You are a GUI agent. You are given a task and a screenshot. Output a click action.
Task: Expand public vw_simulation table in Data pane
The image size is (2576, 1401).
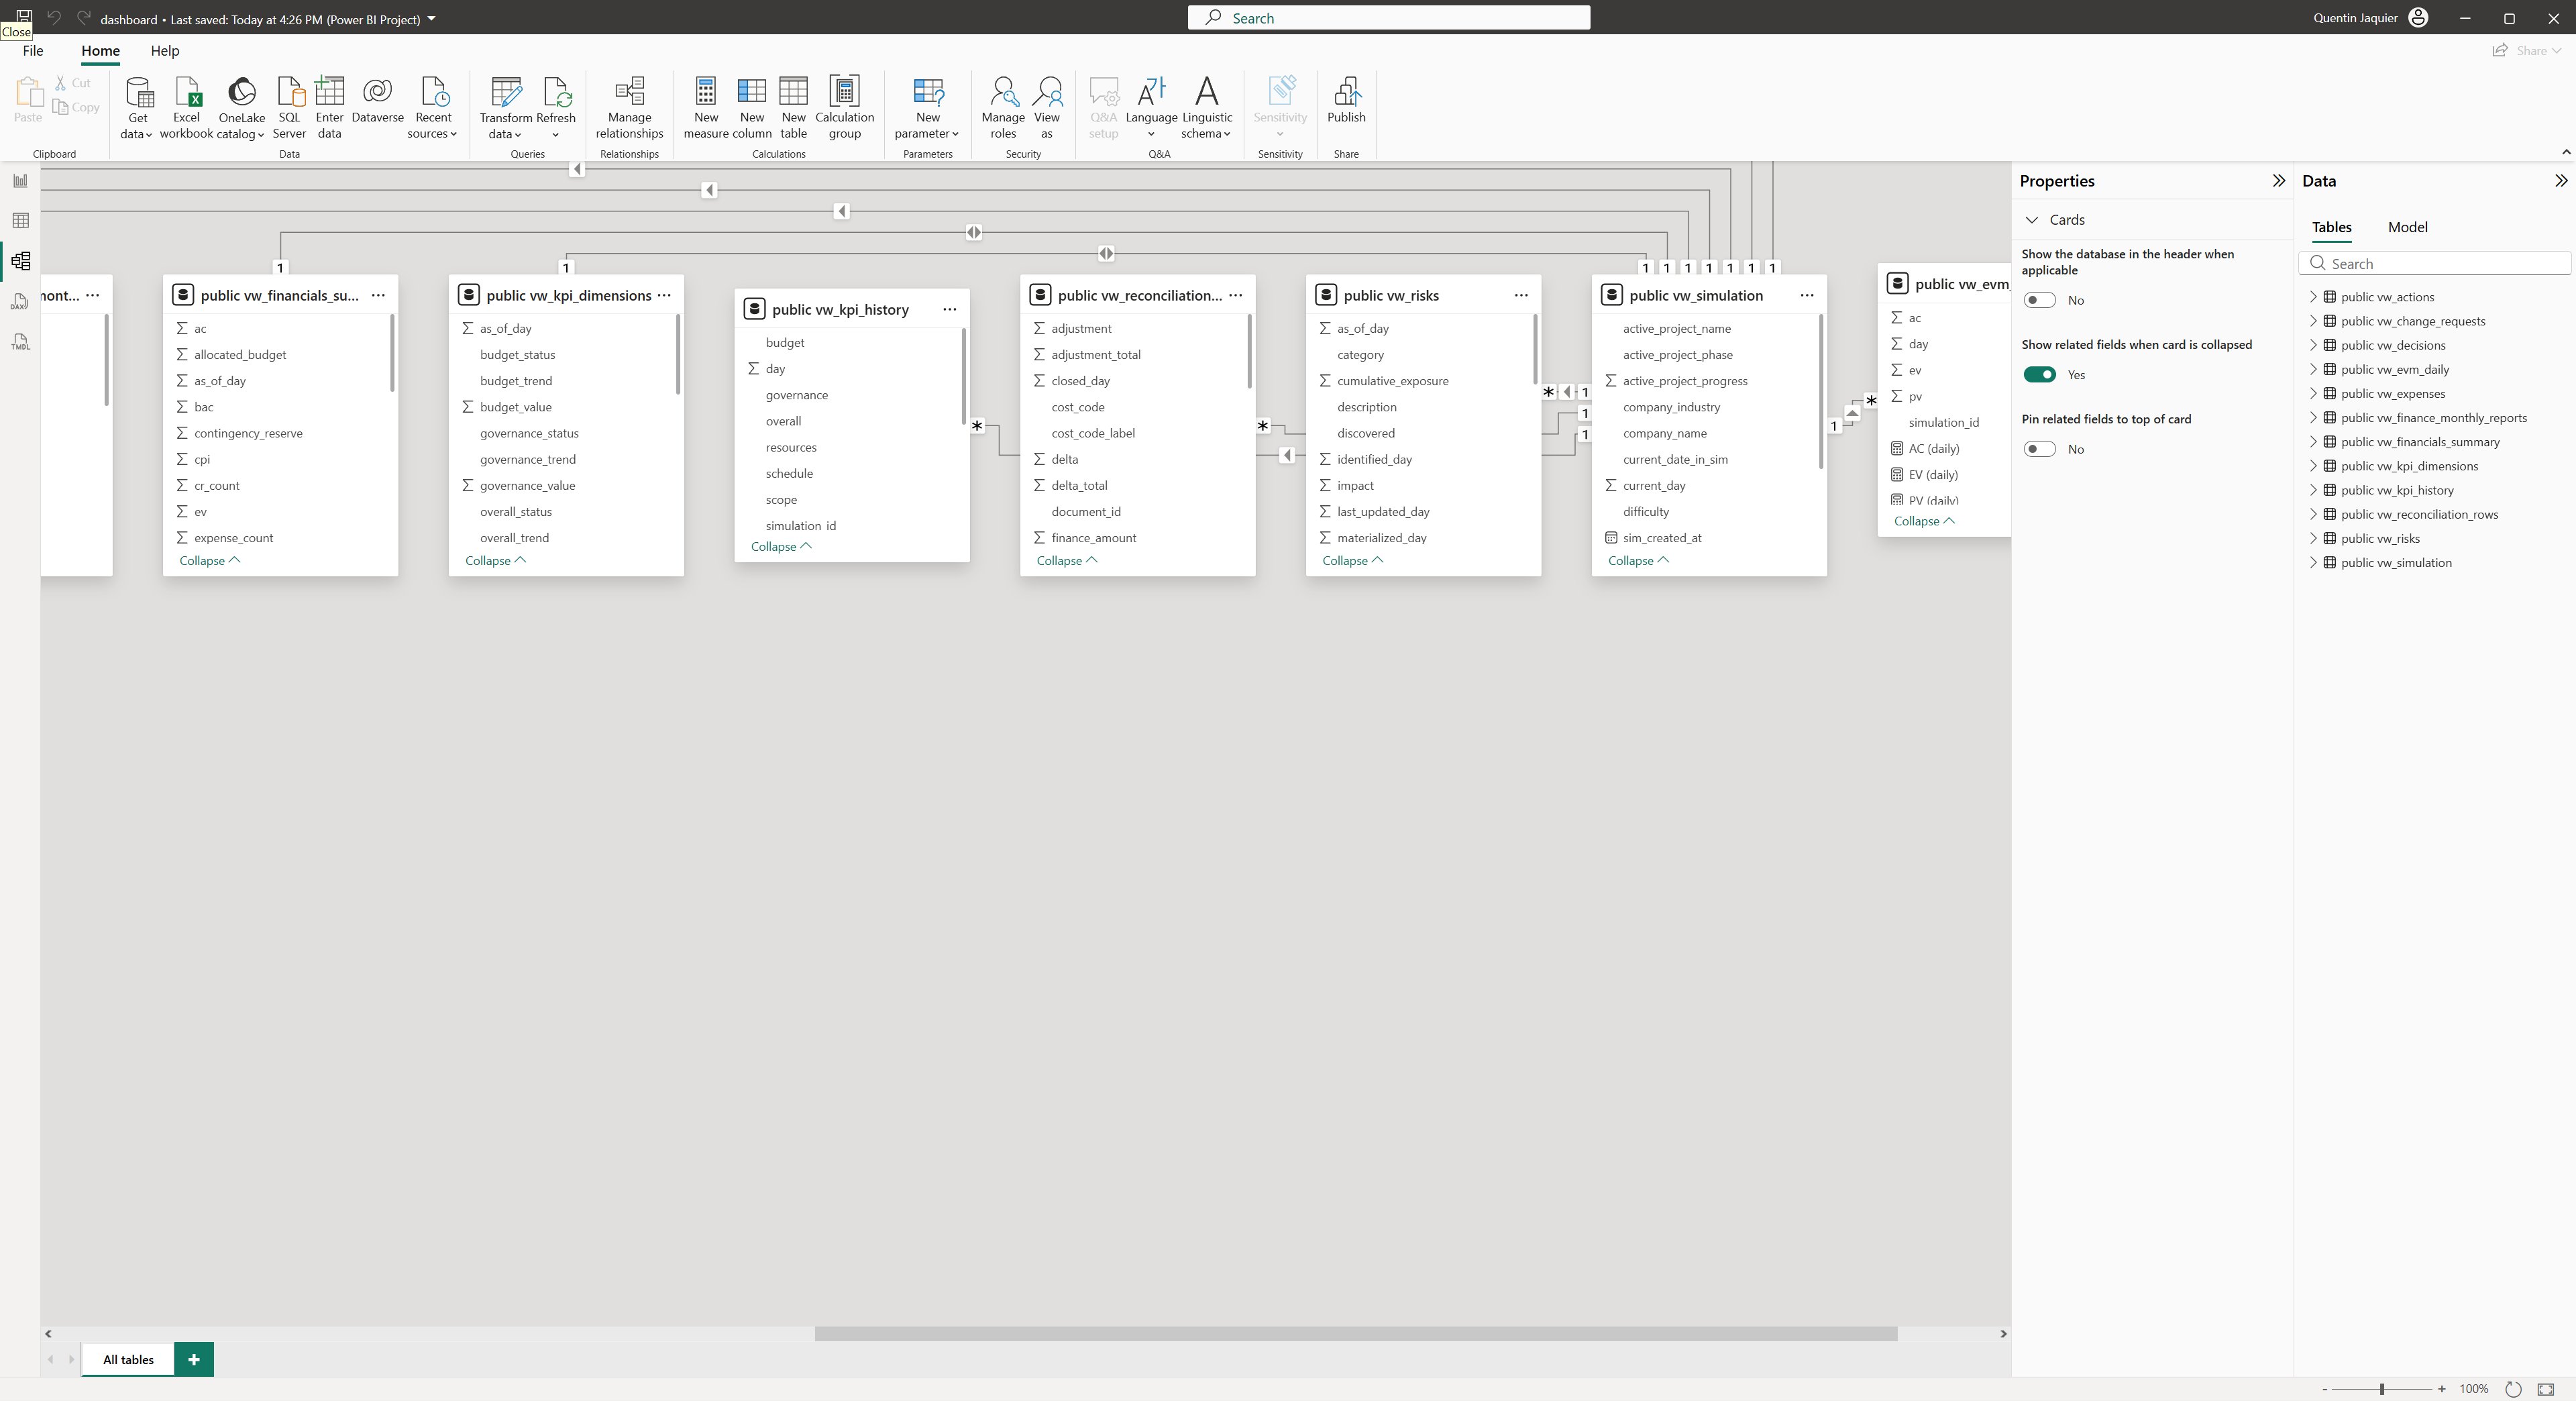(2313, 563)
